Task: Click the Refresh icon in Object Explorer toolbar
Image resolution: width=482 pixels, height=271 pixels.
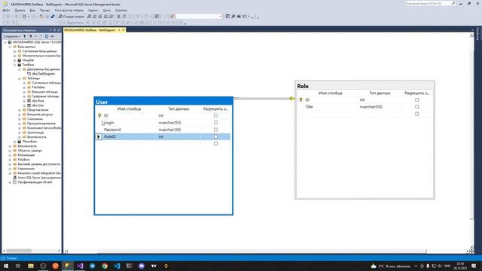Action: pyautogui.click(x=47, y=36)
